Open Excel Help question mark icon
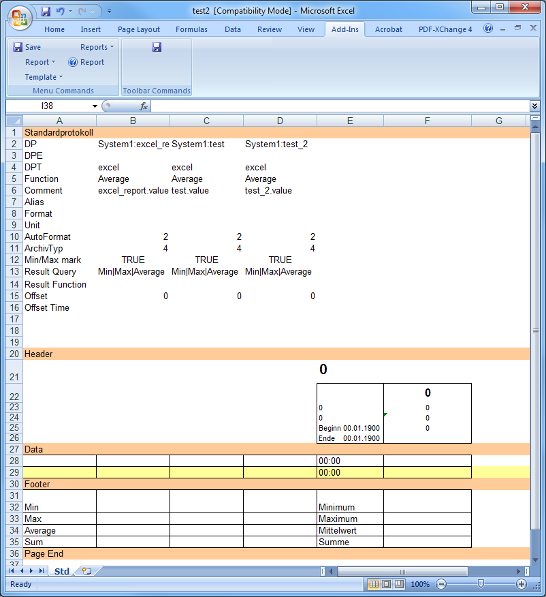Viewport: 546px width, 597px height. [x=488, y=29]
